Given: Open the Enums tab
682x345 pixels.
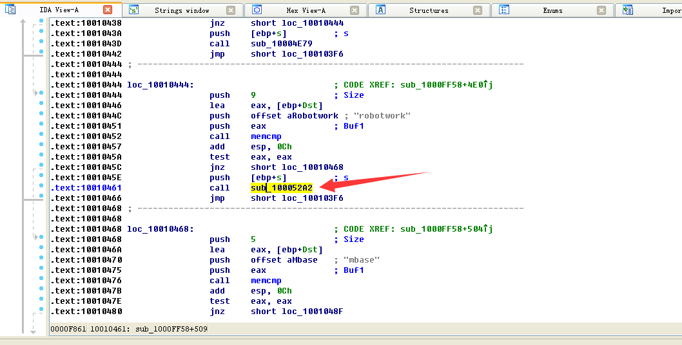Looking at the screenshot, I should [x=552, y=10].
